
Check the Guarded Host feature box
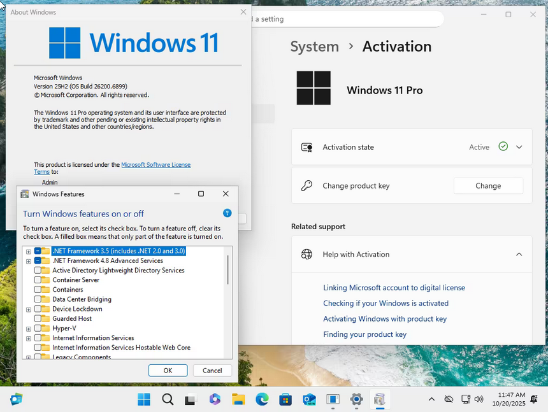point(38,318)
